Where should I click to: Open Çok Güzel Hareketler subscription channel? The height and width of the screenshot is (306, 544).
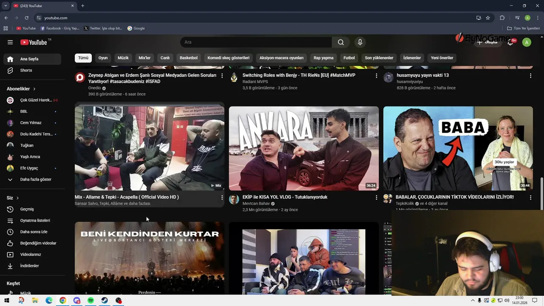point(32,100)
